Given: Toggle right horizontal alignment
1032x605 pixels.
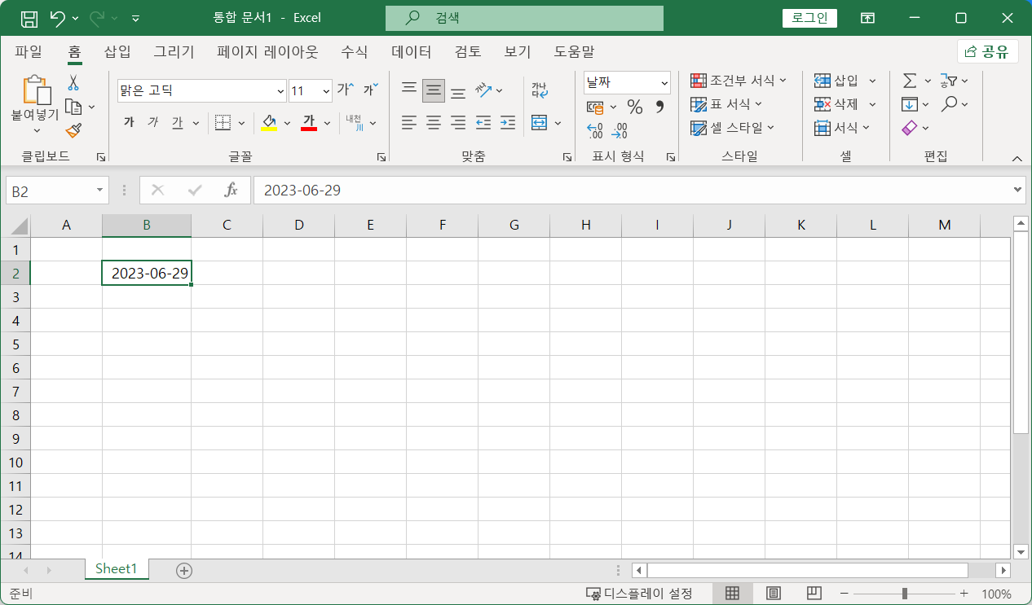Looking at the screenshot, I should pyautogui.click(x=458, y=122).
